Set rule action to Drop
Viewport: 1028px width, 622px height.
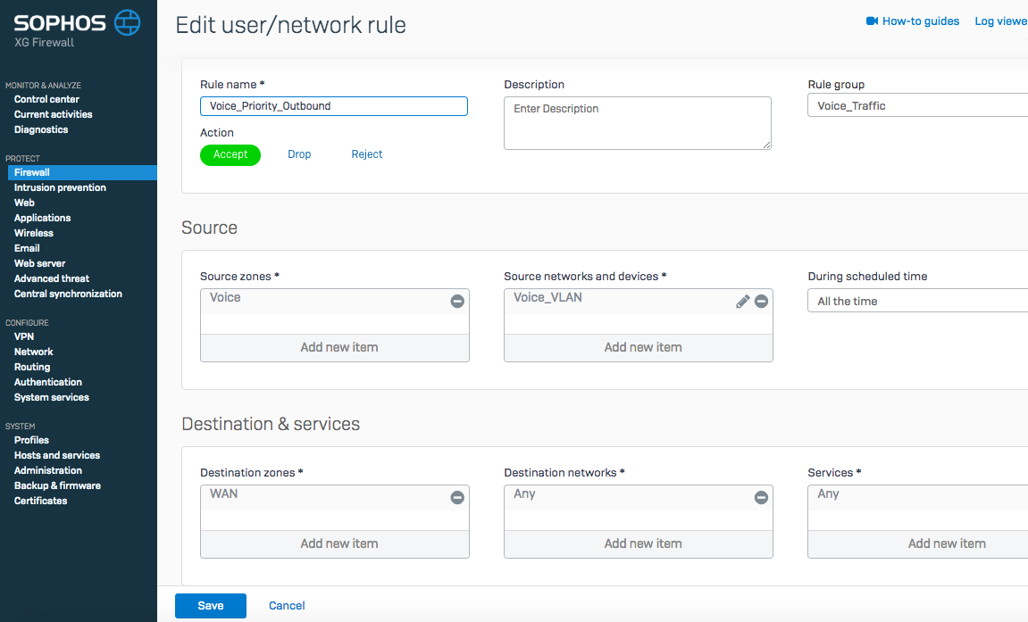[x=299, y=154]
